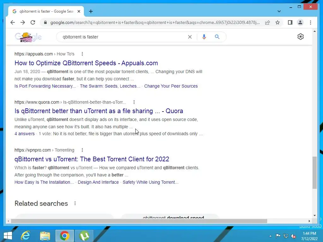Screen dimensions: 323x242
Task: Go forward to the next page
Action: point(23,22)
